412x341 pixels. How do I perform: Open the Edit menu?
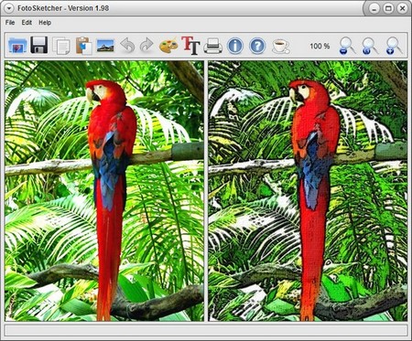coord(27,23)
